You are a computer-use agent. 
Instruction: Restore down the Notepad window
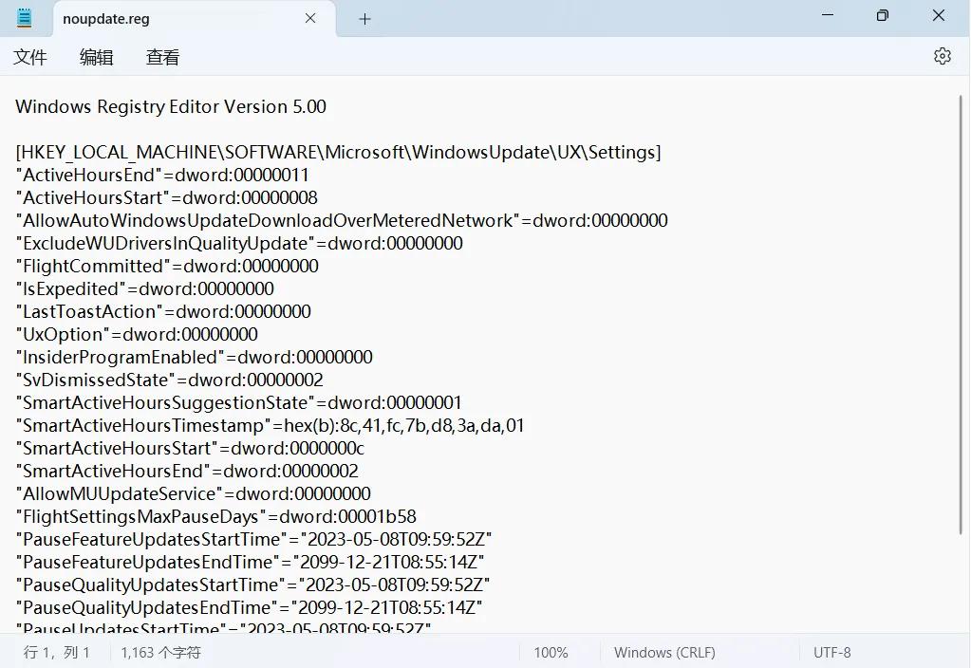[x=883, y=16]
